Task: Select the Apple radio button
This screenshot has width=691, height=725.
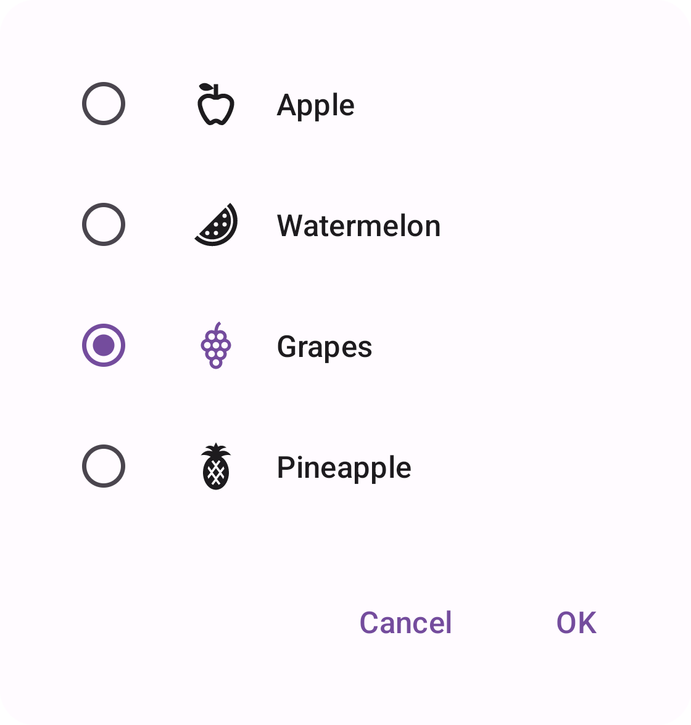Action: (104, 104)
